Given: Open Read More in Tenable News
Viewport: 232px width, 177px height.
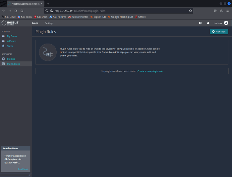Looking at the screenshot, I should pos(23,169).
